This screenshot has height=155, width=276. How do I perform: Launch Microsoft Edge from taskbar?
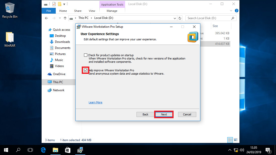43,150
